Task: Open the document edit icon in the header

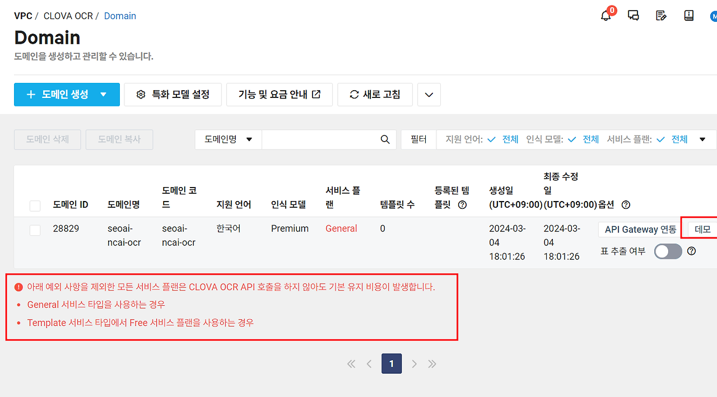Action: click(662, 15)
